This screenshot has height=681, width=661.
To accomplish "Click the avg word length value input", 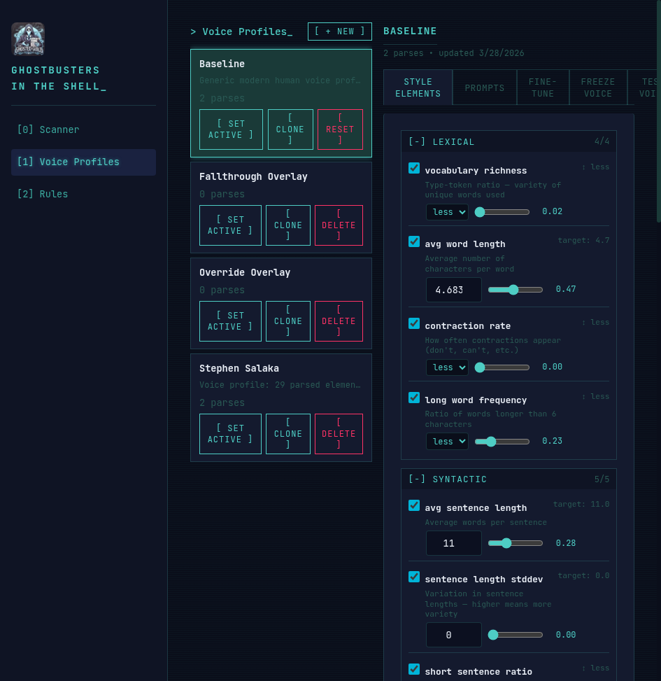I will 453,289.
